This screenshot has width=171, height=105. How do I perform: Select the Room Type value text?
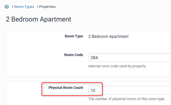coord(108,36)
